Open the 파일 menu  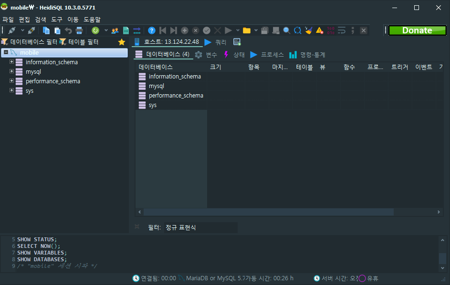click(8, 20)
